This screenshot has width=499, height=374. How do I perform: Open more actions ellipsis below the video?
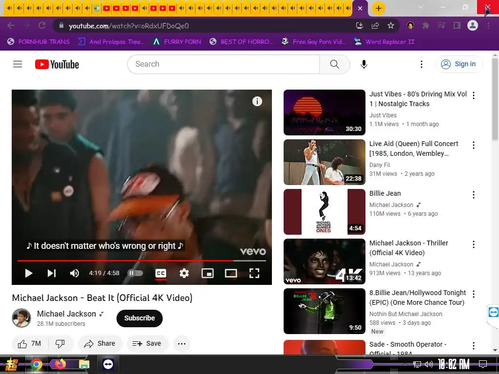tap(182, 343)
